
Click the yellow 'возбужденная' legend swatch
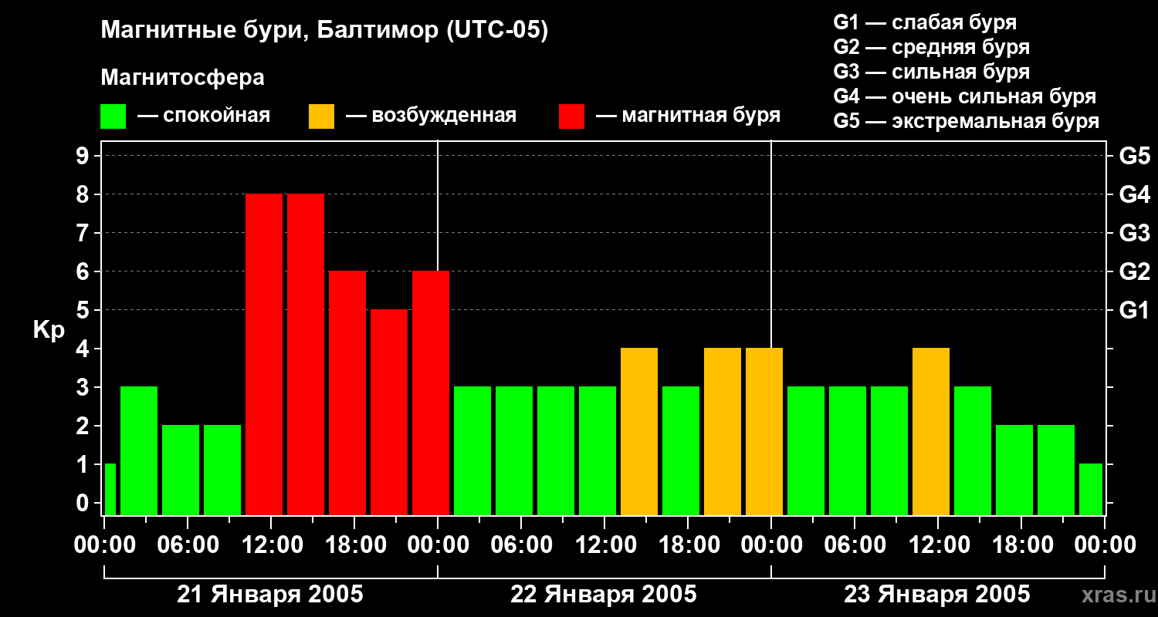click(x=322, y=116)
